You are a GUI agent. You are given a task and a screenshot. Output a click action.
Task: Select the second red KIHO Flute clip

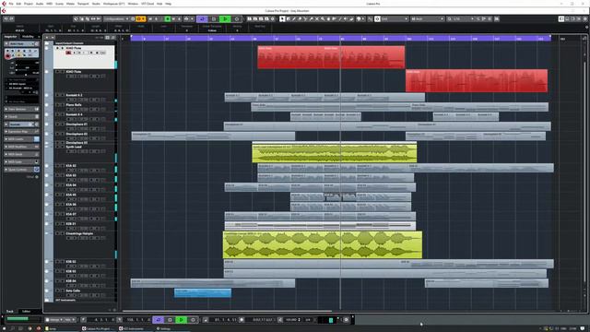point(477,80)
